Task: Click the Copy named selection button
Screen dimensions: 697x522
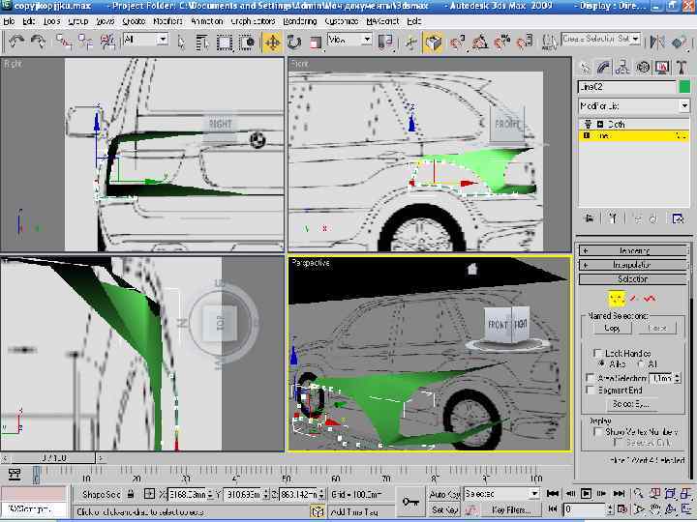Action: point(613,329)
